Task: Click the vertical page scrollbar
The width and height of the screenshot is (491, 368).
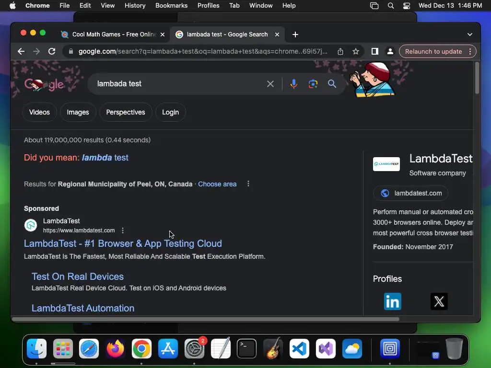Action: [x=477, y=78]
